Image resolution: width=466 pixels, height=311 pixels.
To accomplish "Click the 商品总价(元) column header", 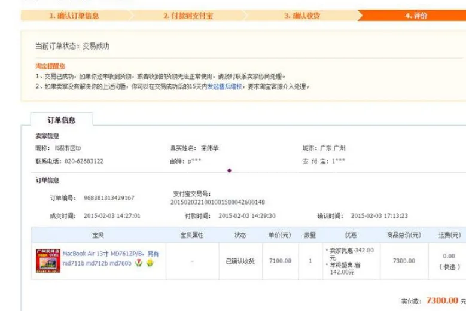I will tap(404, 235).
